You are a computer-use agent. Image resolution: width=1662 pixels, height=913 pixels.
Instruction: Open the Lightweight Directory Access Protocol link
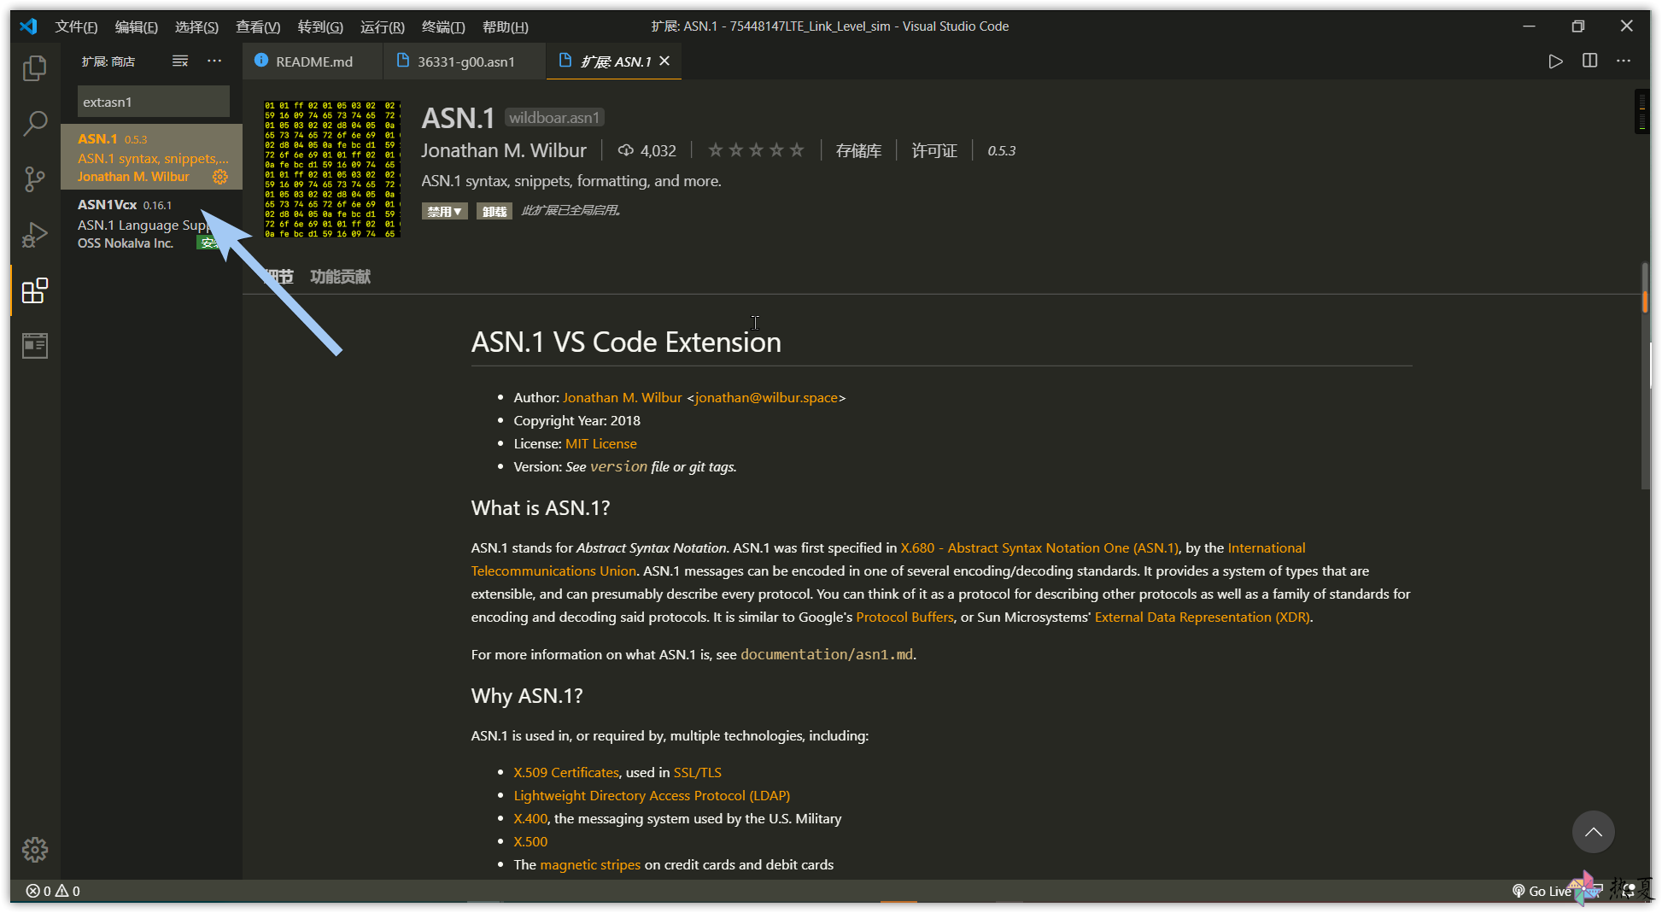(652, 796)
